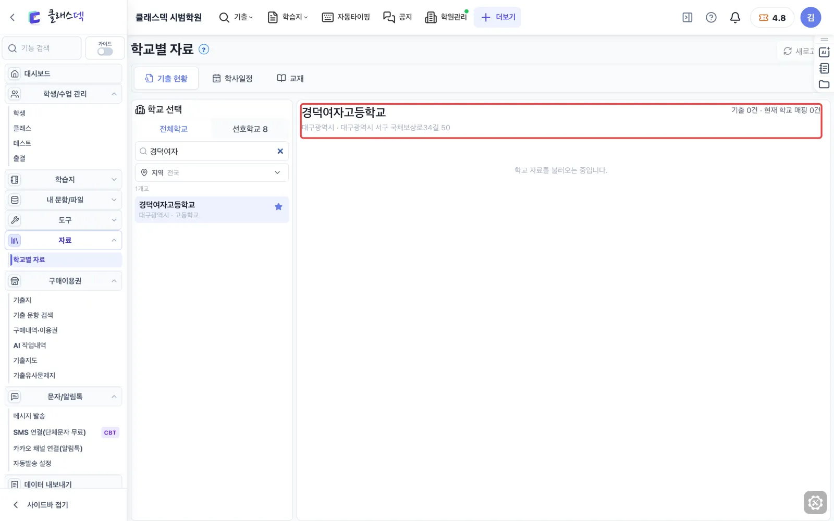Image resolution: width=834 pixels, height=521 pixels.
Task: Open 대시보드 in the sidebar
Action: [x=64, y=73]
